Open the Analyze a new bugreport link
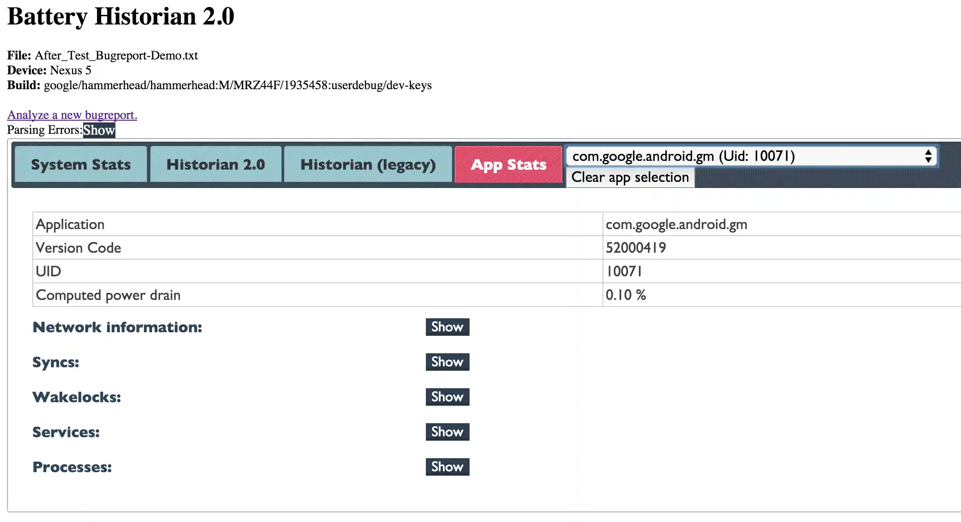The height and width of the screenshot is (522, 961). [x=72, y=115]
